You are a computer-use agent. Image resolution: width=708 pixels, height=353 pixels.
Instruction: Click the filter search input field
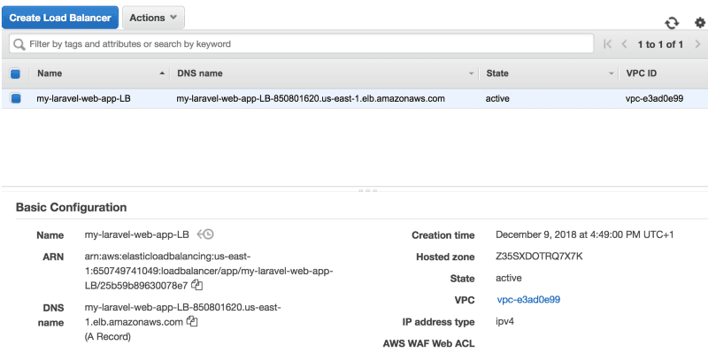point(301,44)
